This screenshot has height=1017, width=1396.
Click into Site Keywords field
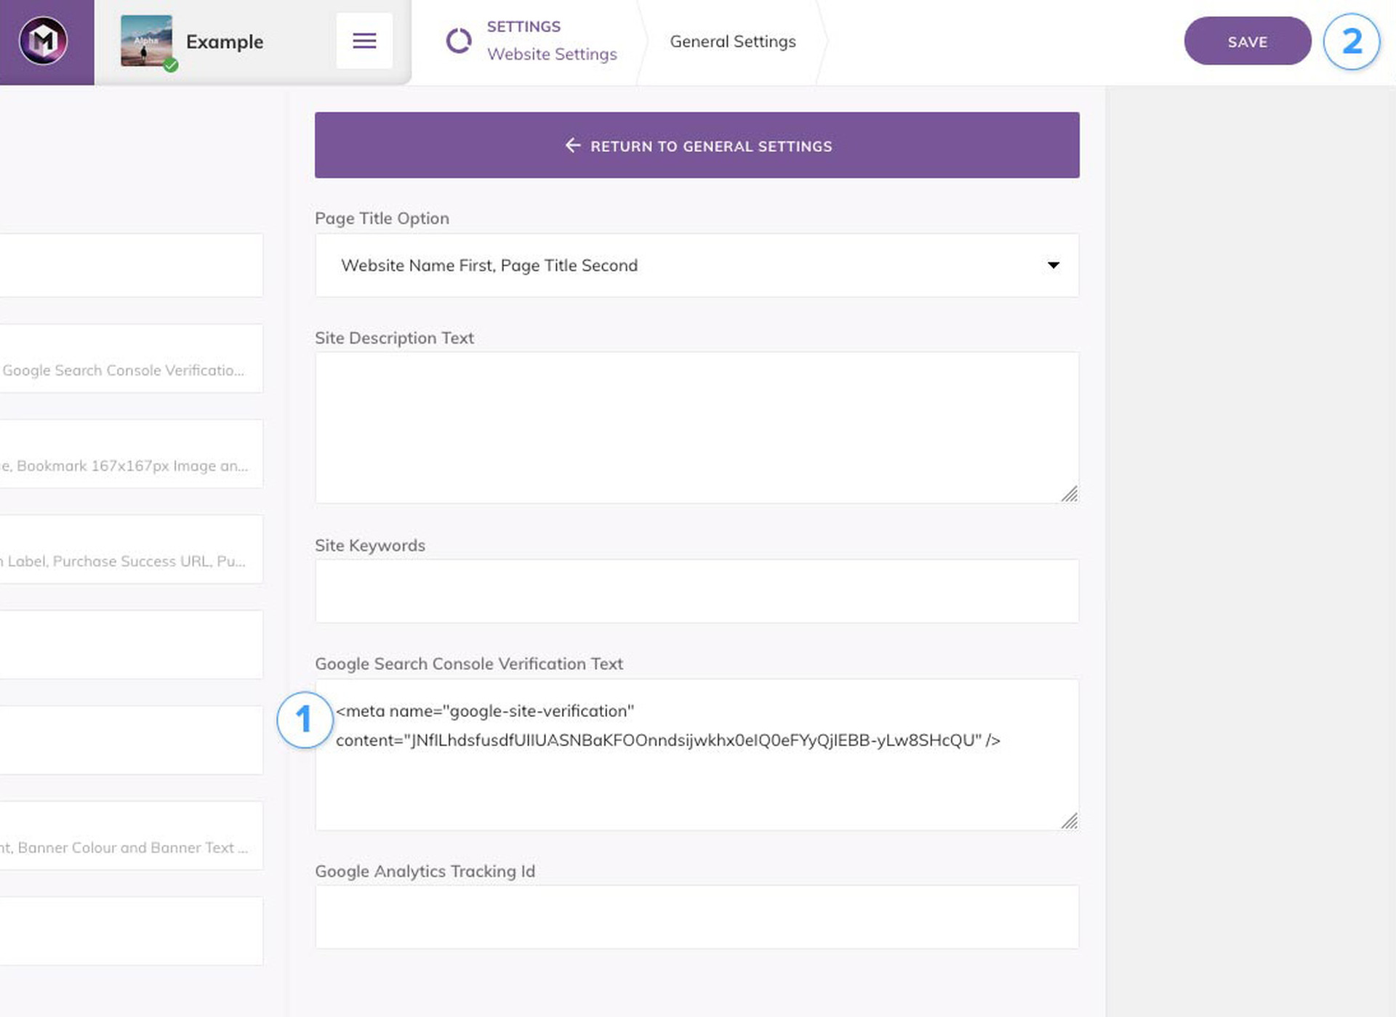(697, 591)
